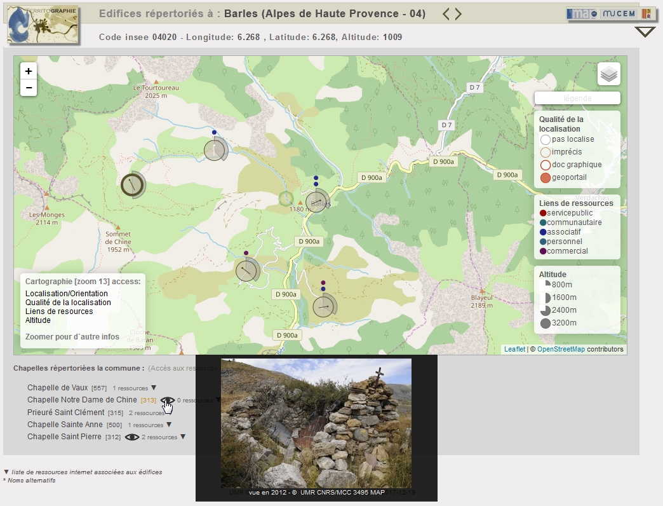Click the [313] reference number
This screenshot has height=506, width=663.
pos(149,400)
